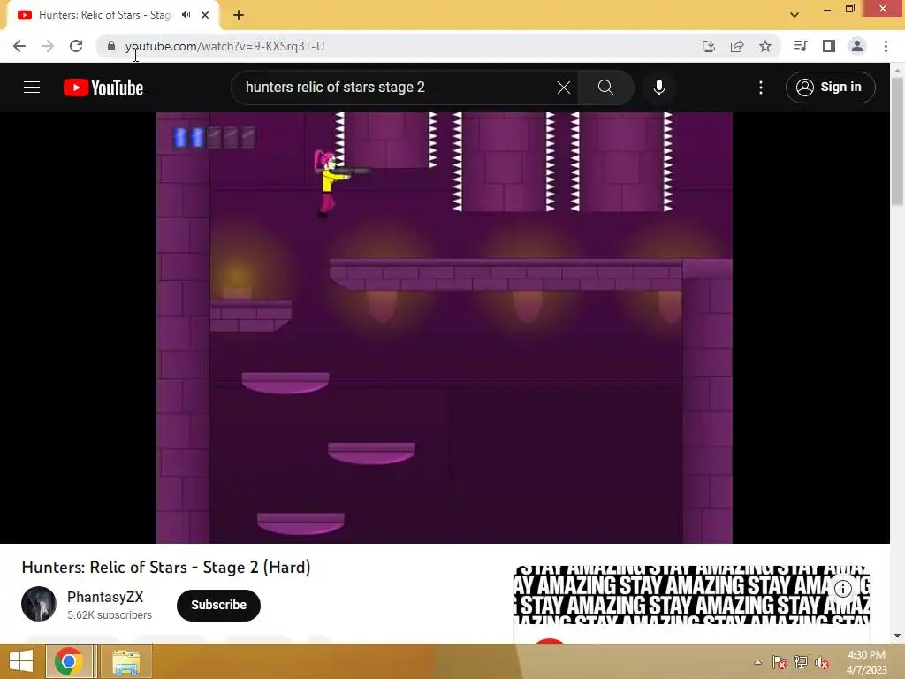
Task: Click the Sign in button
Action: (x=830, y=88)
